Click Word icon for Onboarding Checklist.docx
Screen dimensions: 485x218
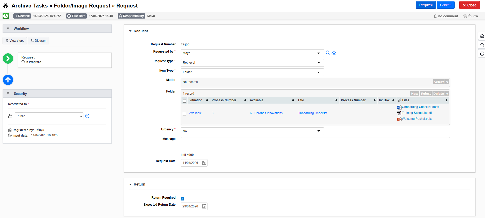(399, 107)
